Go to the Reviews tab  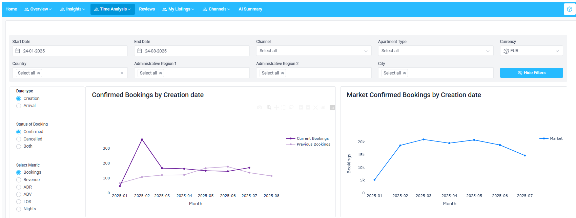147,9
